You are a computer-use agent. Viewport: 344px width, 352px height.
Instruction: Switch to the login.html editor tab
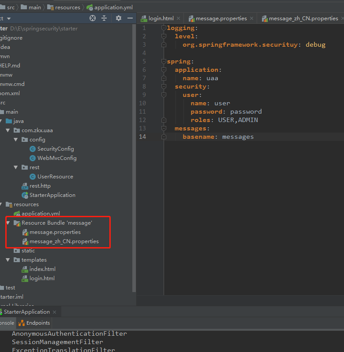tap(161, 19)
